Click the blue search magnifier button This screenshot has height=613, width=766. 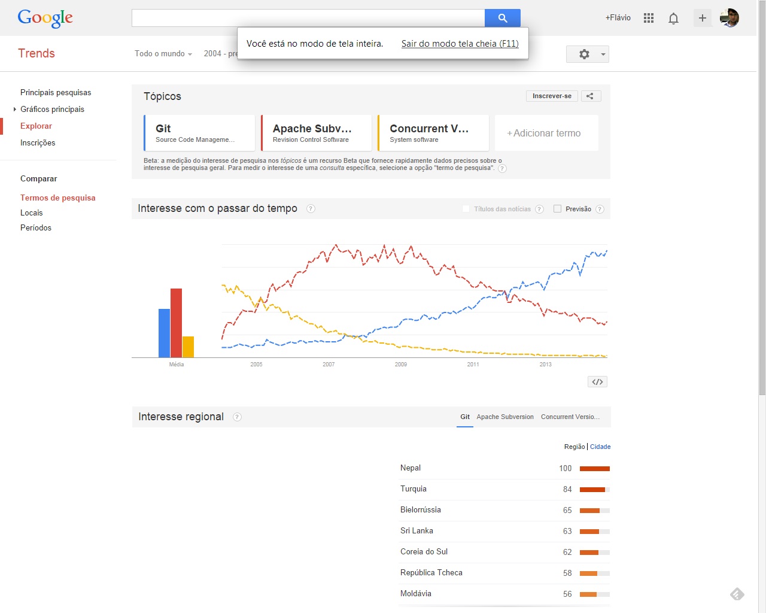tap(503, 18)
